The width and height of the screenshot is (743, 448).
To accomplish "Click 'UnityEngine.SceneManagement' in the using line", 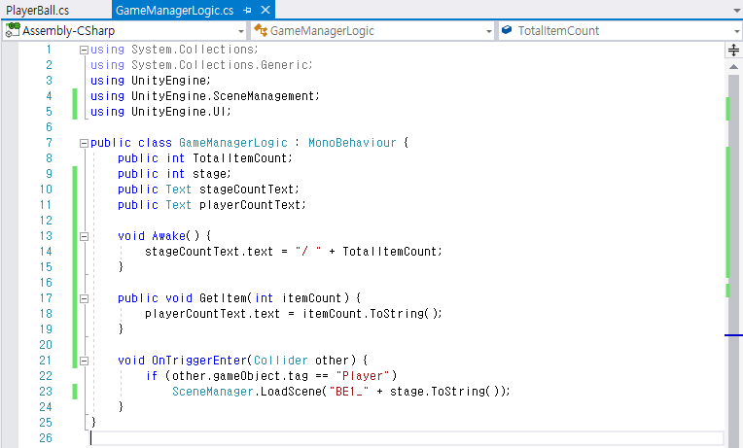I will (x=223, y=96).
